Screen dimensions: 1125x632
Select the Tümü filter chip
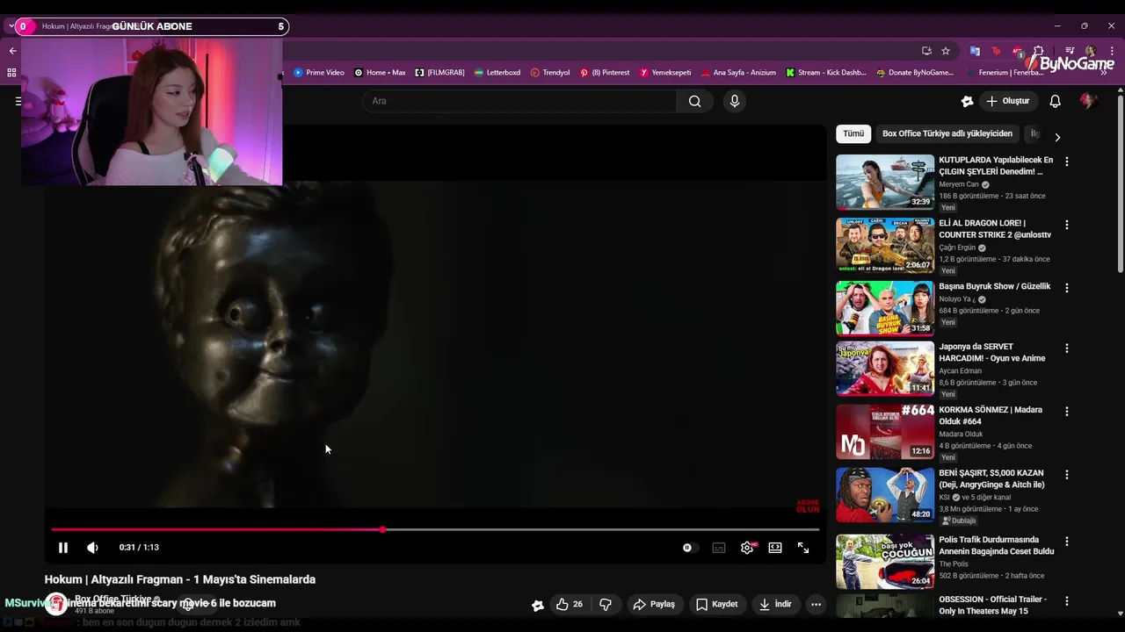853,133
